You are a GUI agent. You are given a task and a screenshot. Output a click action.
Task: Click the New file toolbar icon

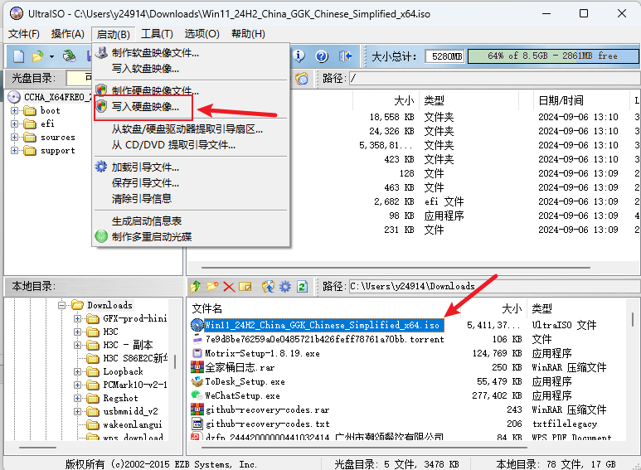tap(18, 56)
